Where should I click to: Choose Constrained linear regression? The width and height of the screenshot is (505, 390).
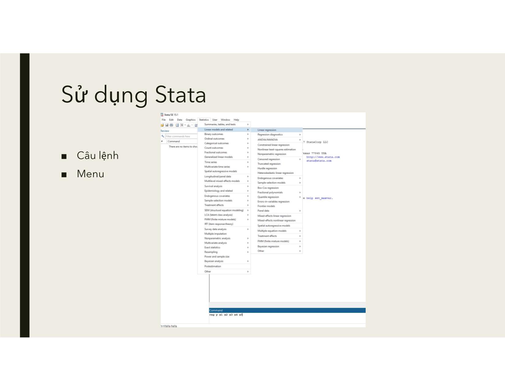(x=277, y=145)
